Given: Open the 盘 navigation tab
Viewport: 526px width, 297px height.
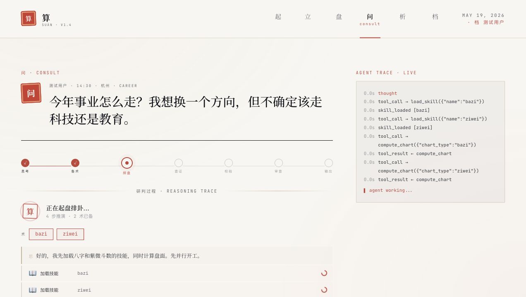Looking at the screenshot, I should pyautogui.click(x=339, y=17).
